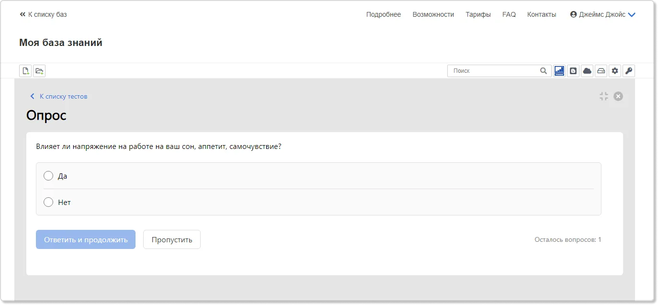Click the new document icon in toolbar

(x=25, y=71)
